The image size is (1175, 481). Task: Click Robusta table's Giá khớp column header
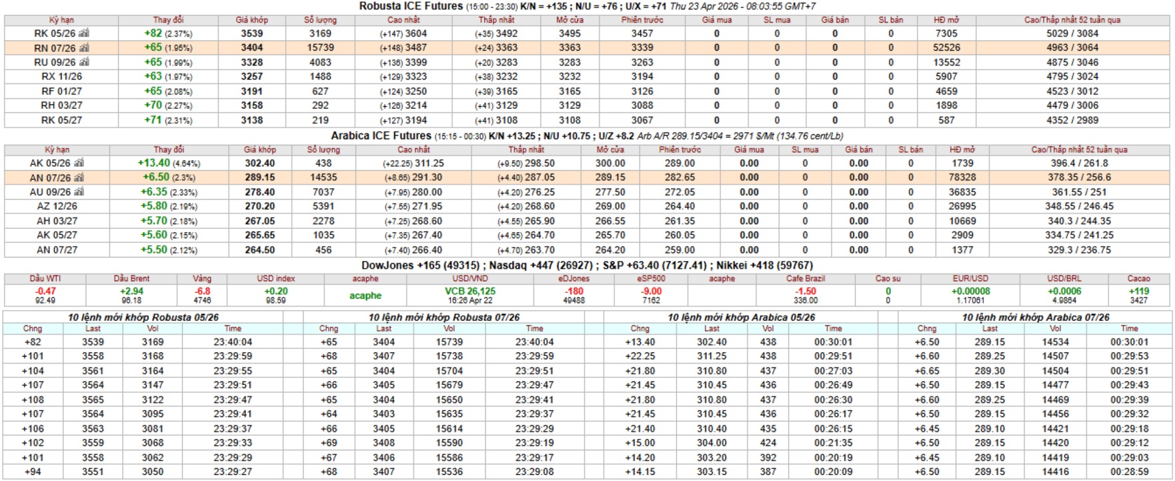[x=251, y=20]
